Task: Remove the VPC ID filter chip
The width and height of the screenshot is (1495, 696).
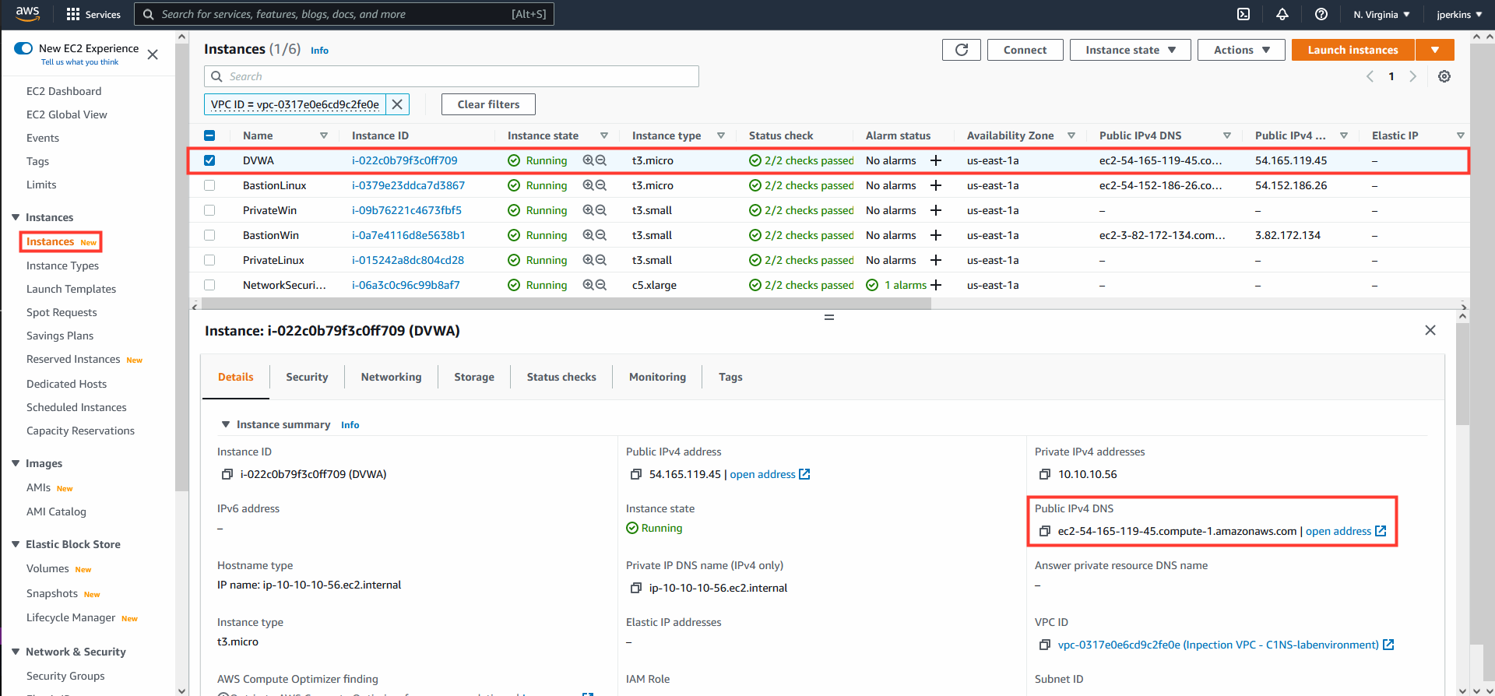Action: tap(397, 104)
